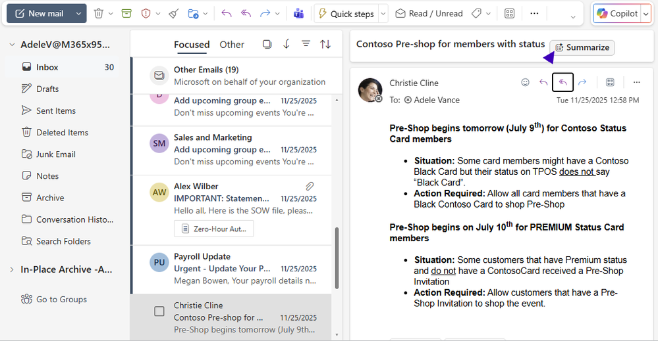Expand the ribbon chevron
Viewport: 658px width, 341px height.
coord(573,17)
